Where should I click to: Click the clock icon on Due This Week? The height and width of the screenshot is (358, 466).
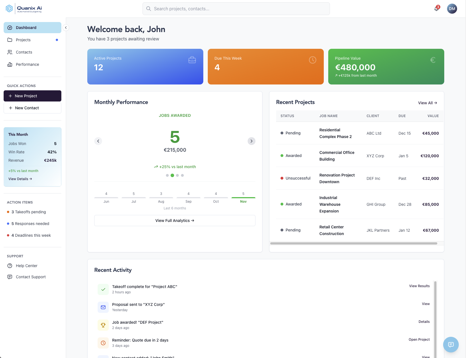tap(313, 60)
